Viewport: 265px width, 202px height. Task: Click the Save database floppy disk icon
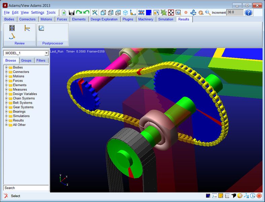tap(71, 12)
